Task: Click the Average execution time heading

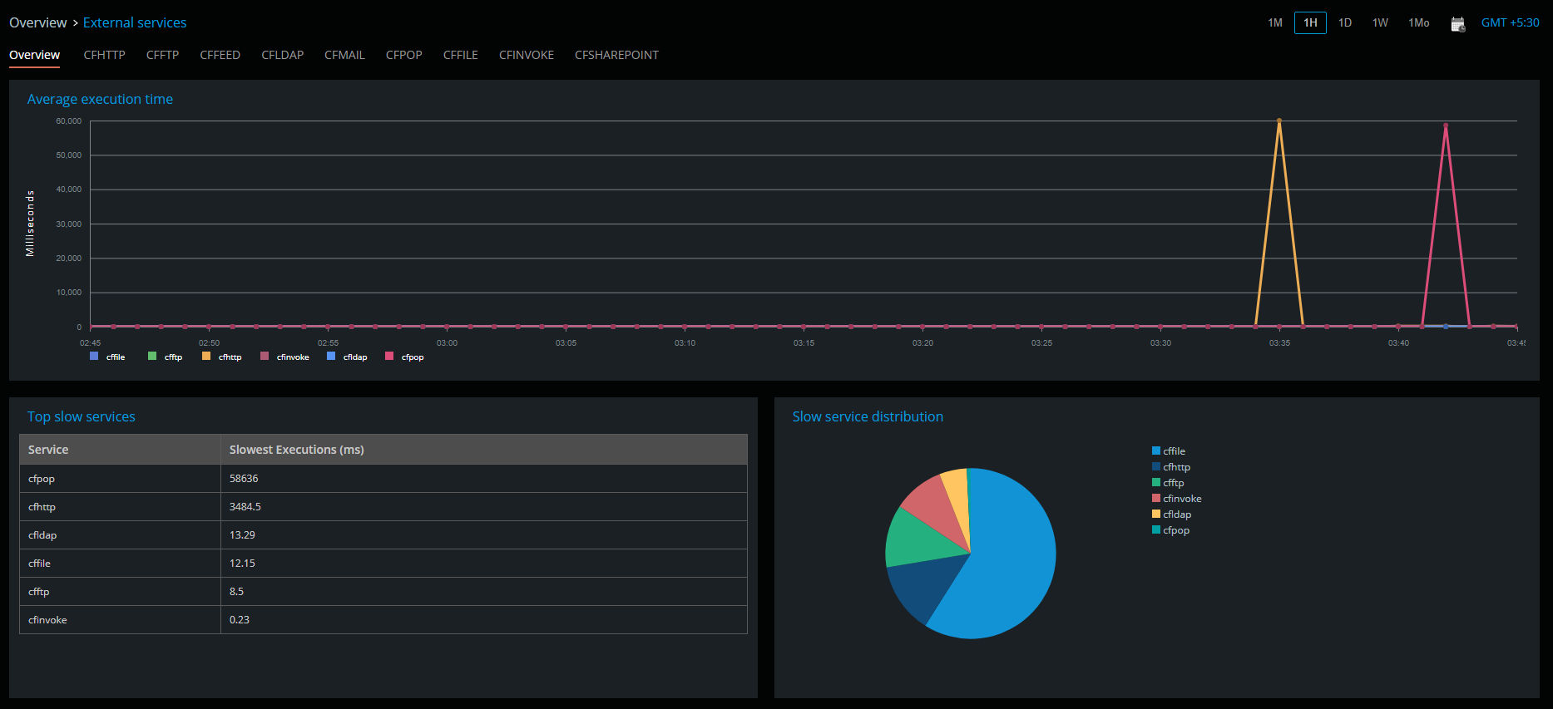Action: 100,99
